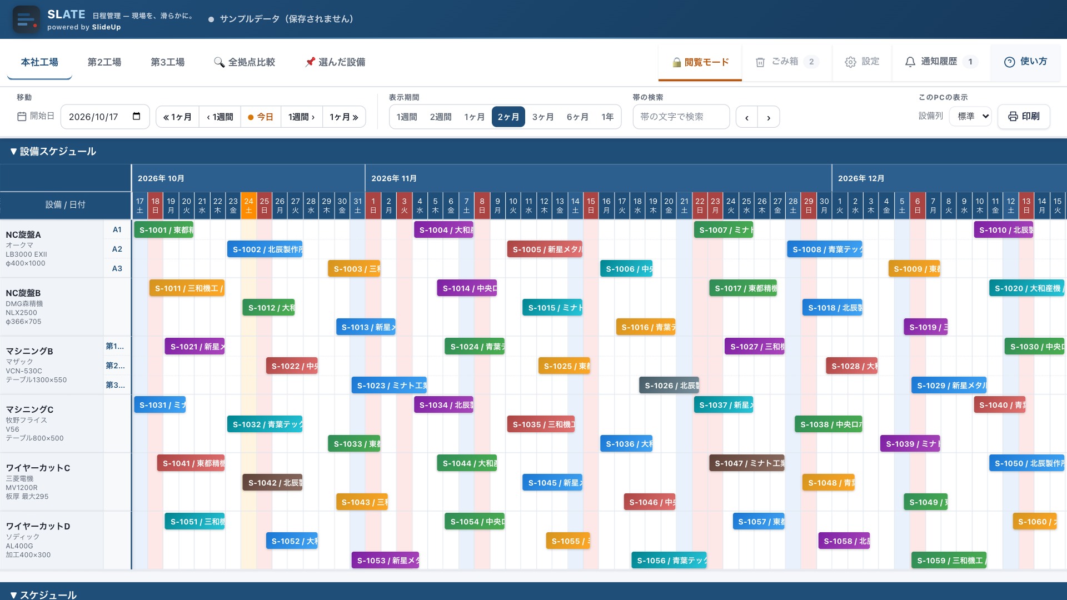Switch to 第2工場 tab
The image size is (1067, 600).
coord(104,62)
